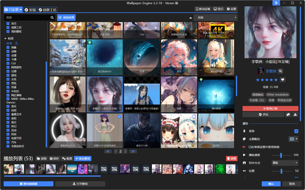305x190 pixels.
Task: Open the 名称 sort dropdown
Action: click(x=215, y=17)
